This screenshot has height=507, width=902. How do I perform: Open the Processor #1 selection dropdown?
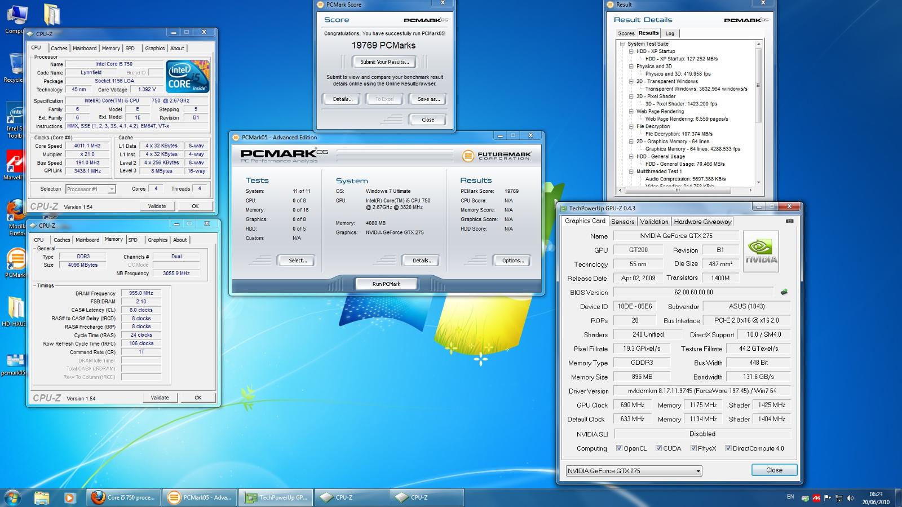coord(91,189)
